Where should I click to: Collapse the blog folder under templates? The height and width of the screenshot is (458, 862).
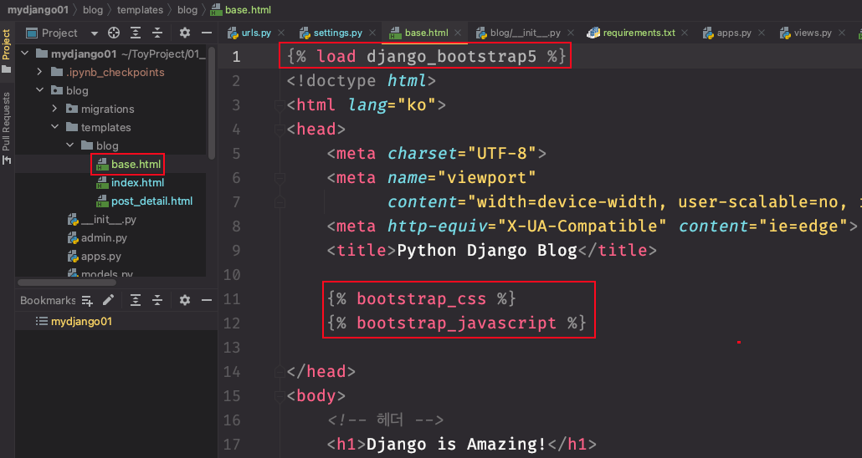(x=69, y=145)
